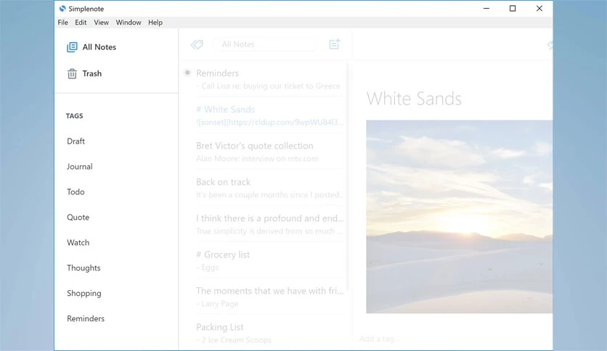Toggle pin on Reminders note

tap(187, 73)
